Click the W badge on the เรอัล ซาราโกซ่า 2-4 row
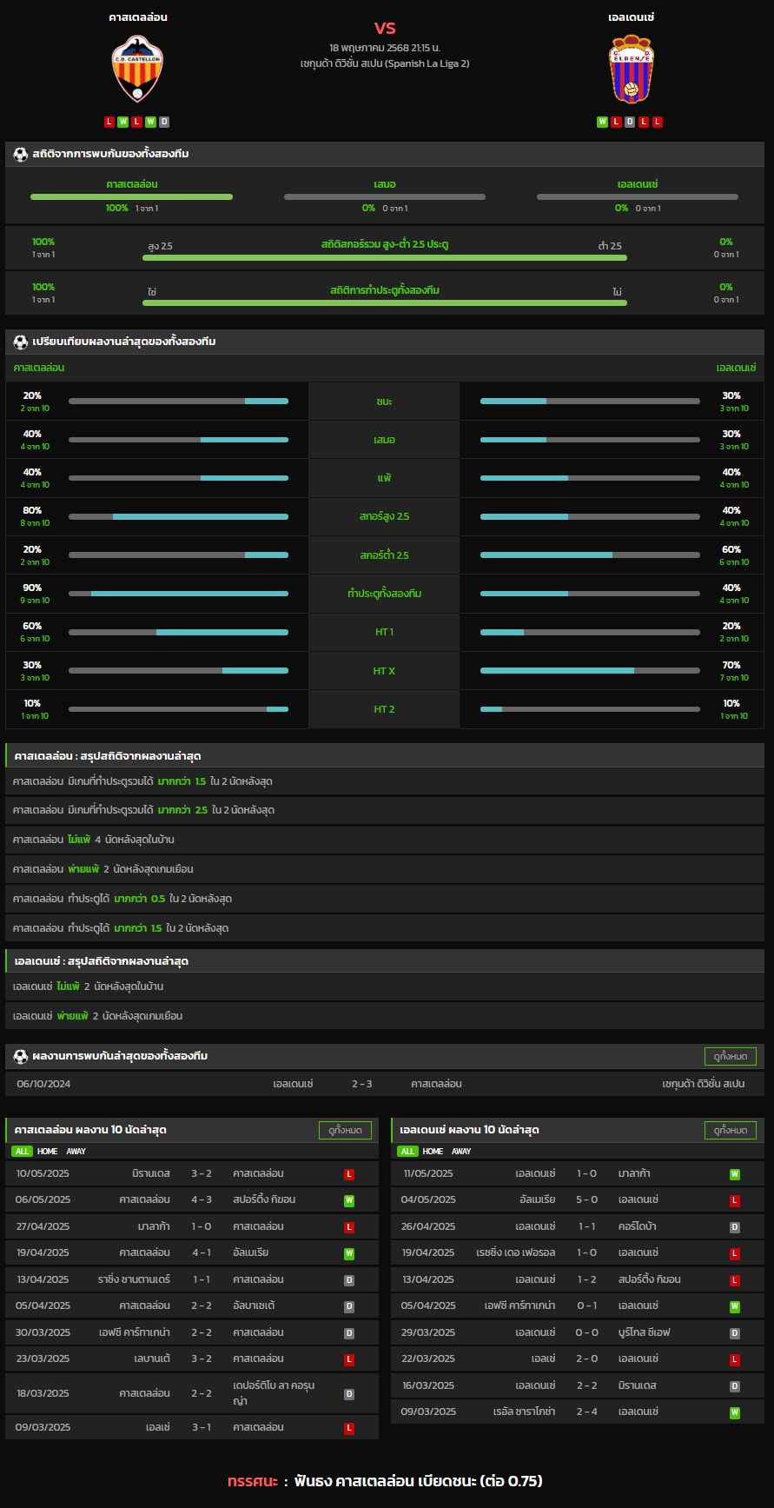Screen dimensions: 774x1508 [x=735, y=1412]
